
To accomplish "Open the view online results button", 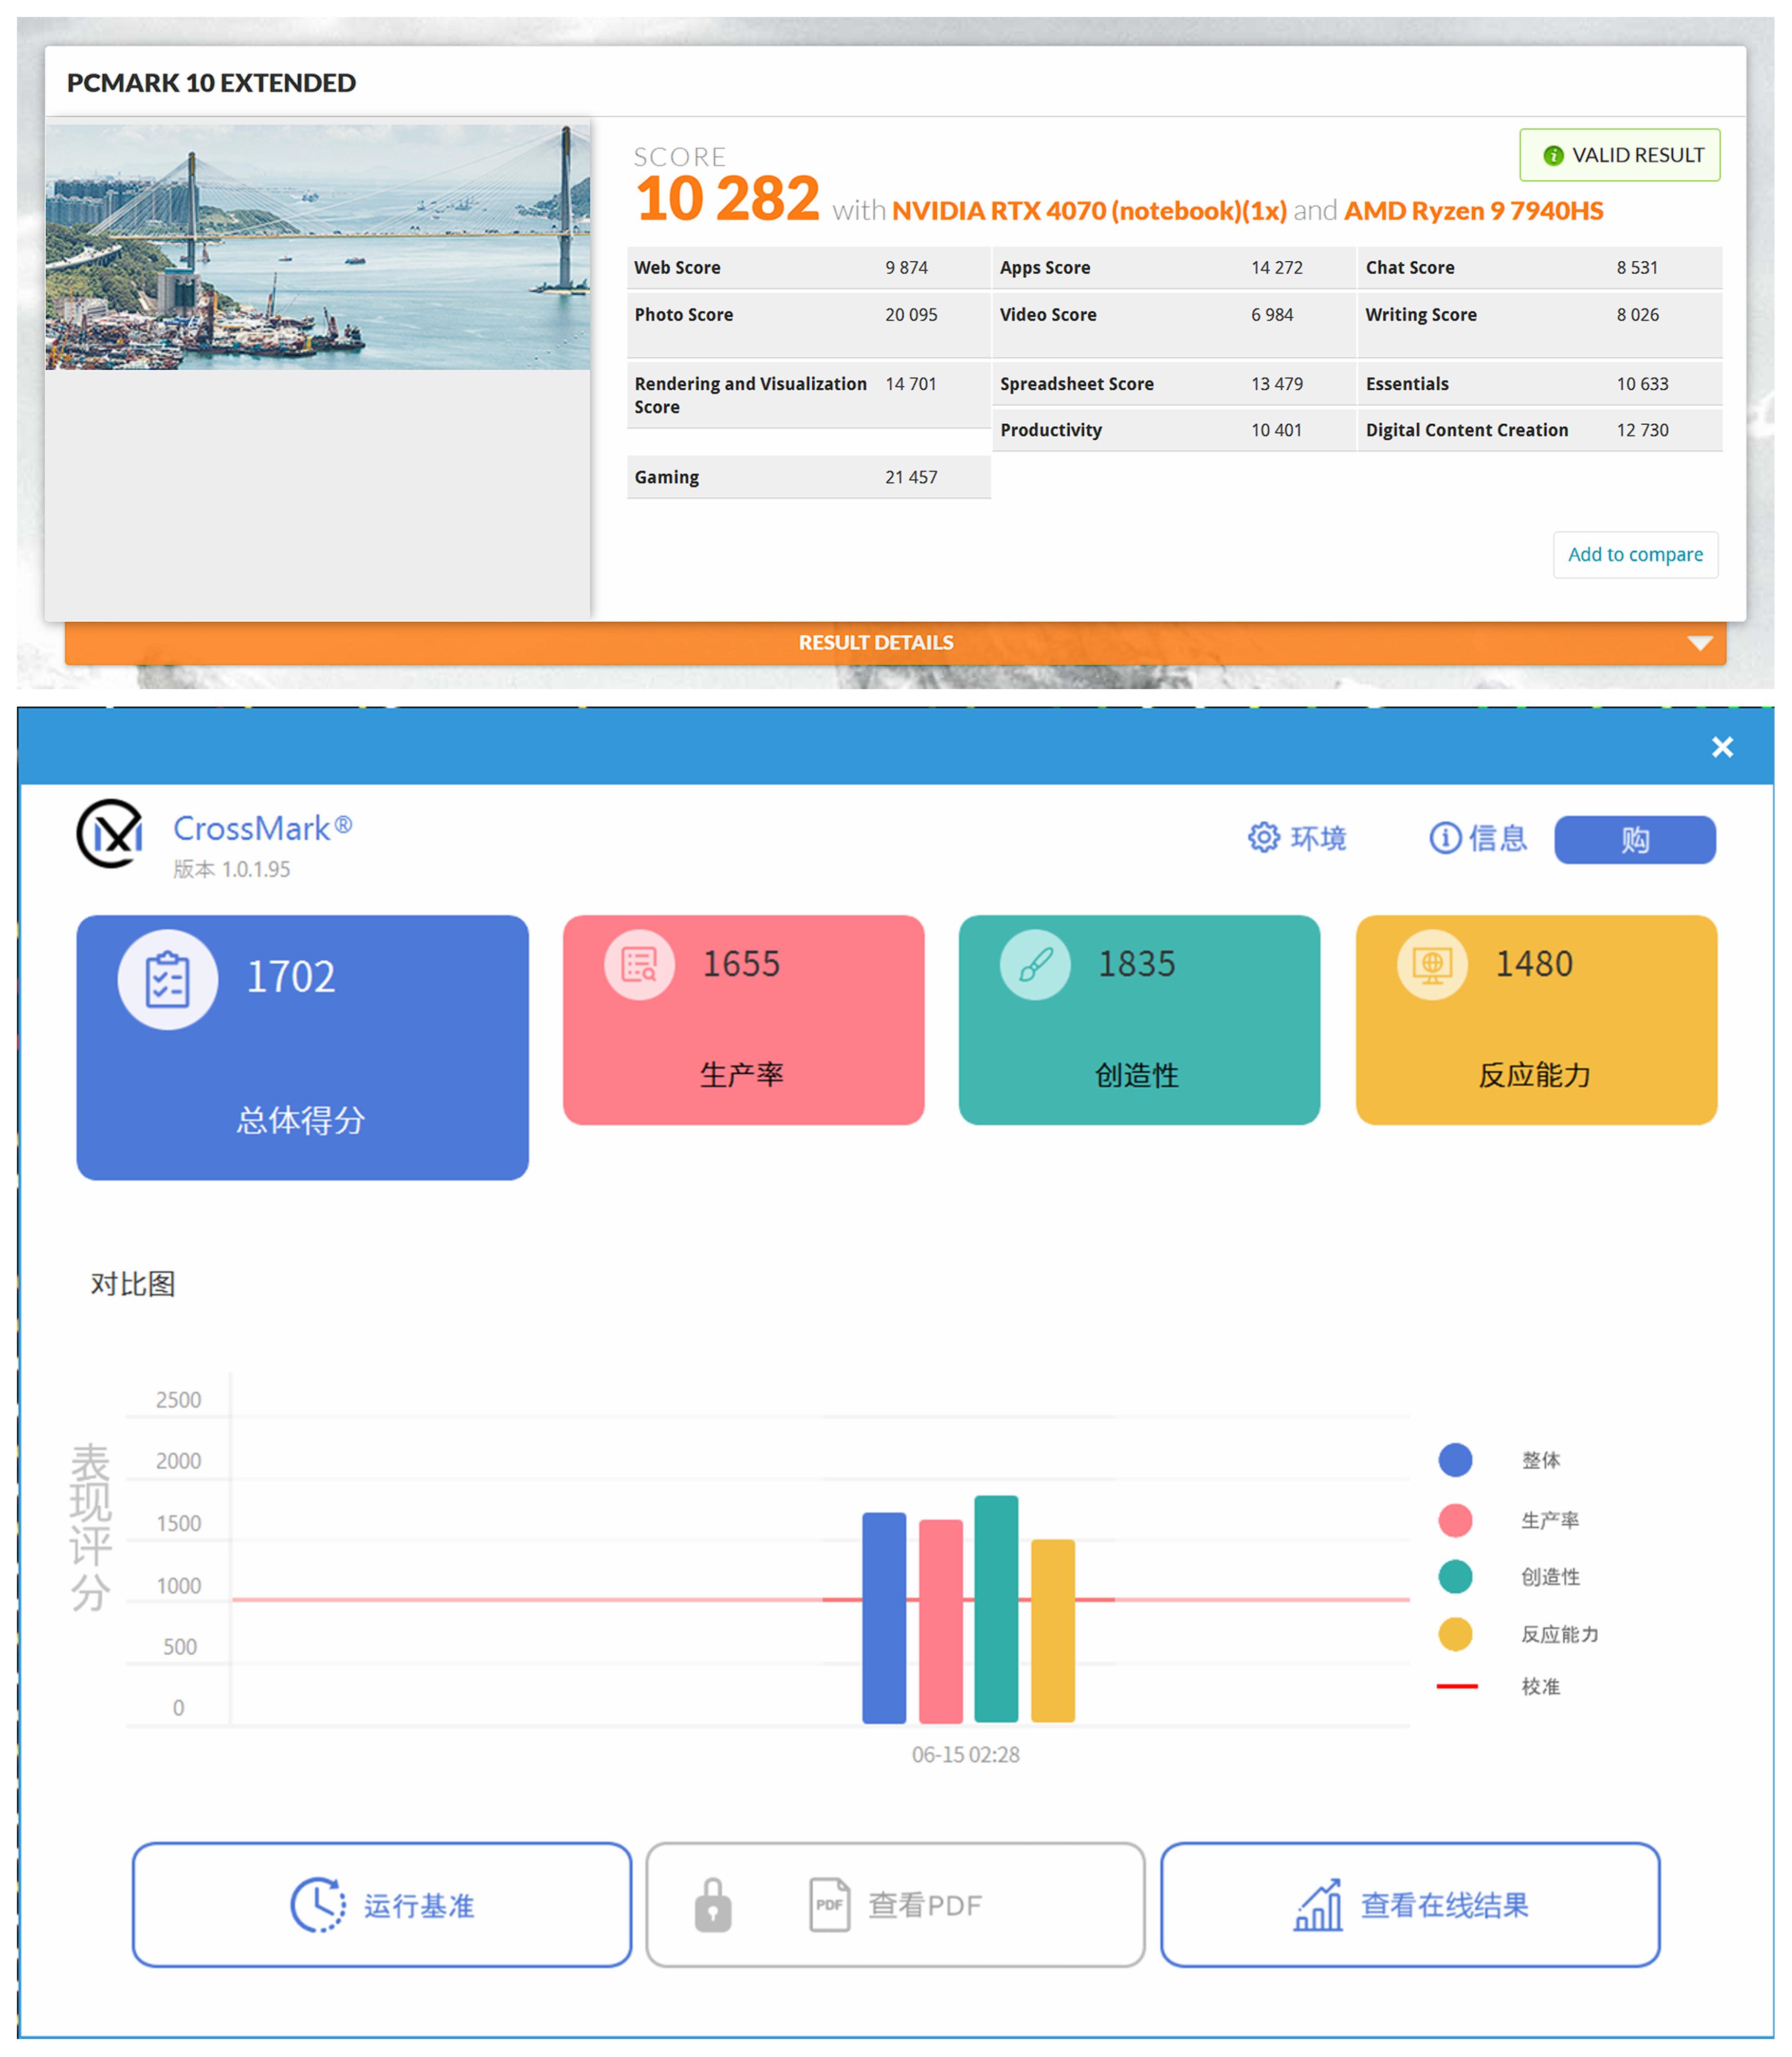I will click(1409, 1905).
